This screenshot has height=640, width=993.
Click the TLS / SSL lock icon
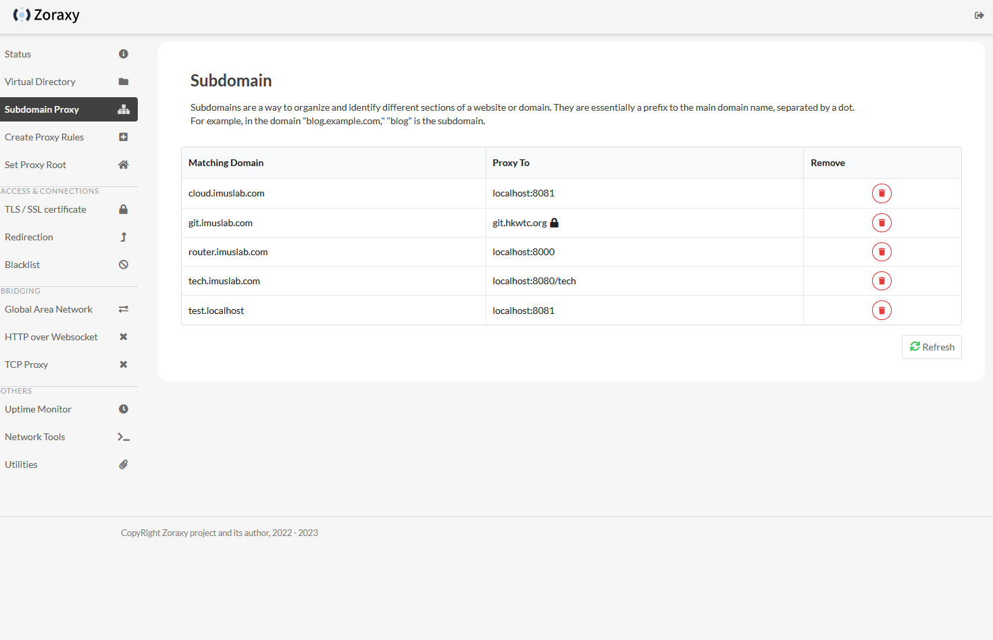coord(124,209)
